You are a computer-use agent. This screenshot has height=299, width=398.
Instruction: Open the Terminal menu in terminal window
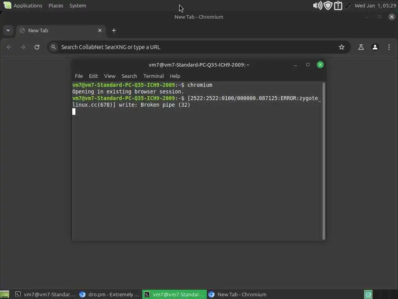[154, 76]
